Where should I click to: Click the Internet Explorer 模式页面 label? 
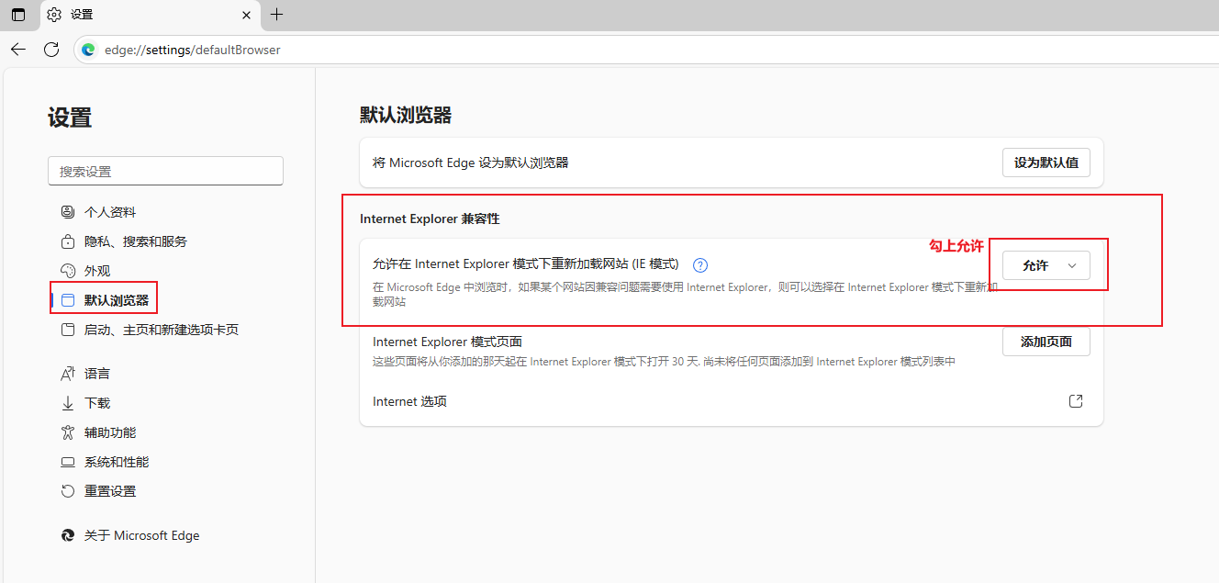(x=447, y=342)
